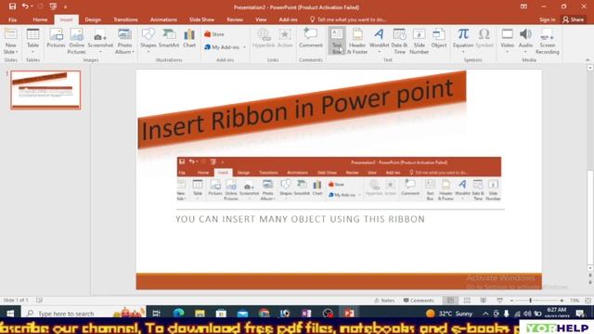
Task: Switch to the Slide Show tab
Action: tap(201, 19)
